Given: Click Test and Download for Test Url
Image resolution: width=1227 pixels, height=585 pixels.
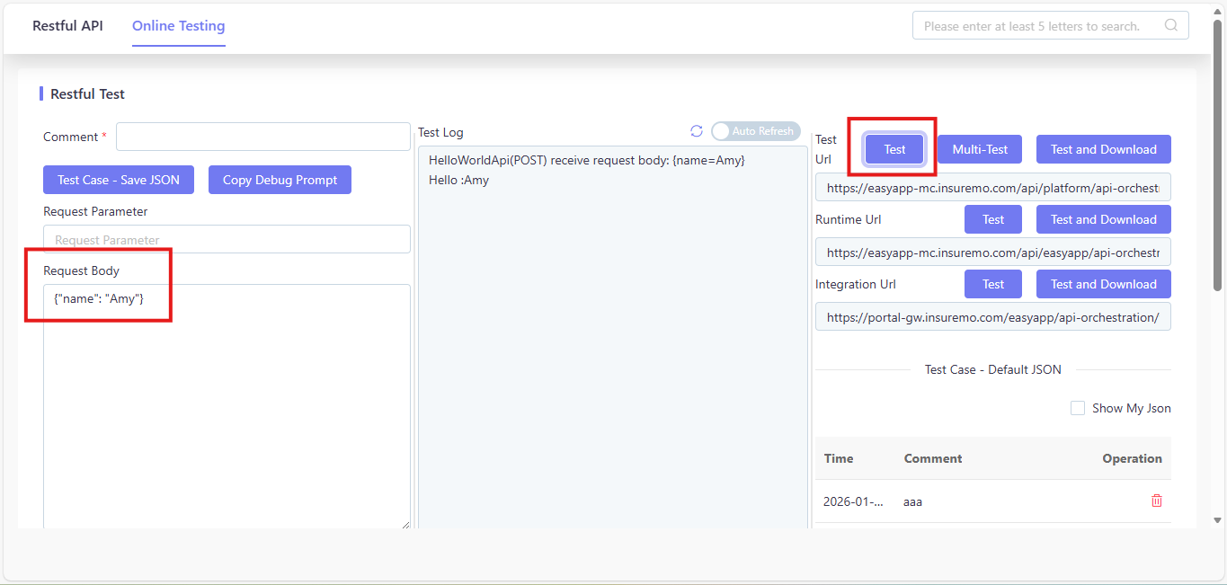Looking at the screenshot, I should pyautogui.click(x=1104, y=149).
